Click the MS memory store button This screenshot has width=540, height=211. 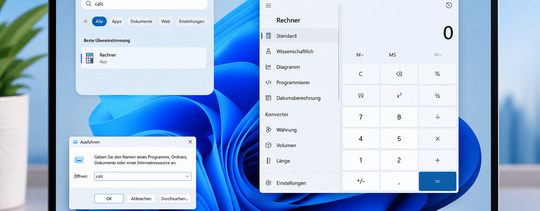(x=392, y=55)
